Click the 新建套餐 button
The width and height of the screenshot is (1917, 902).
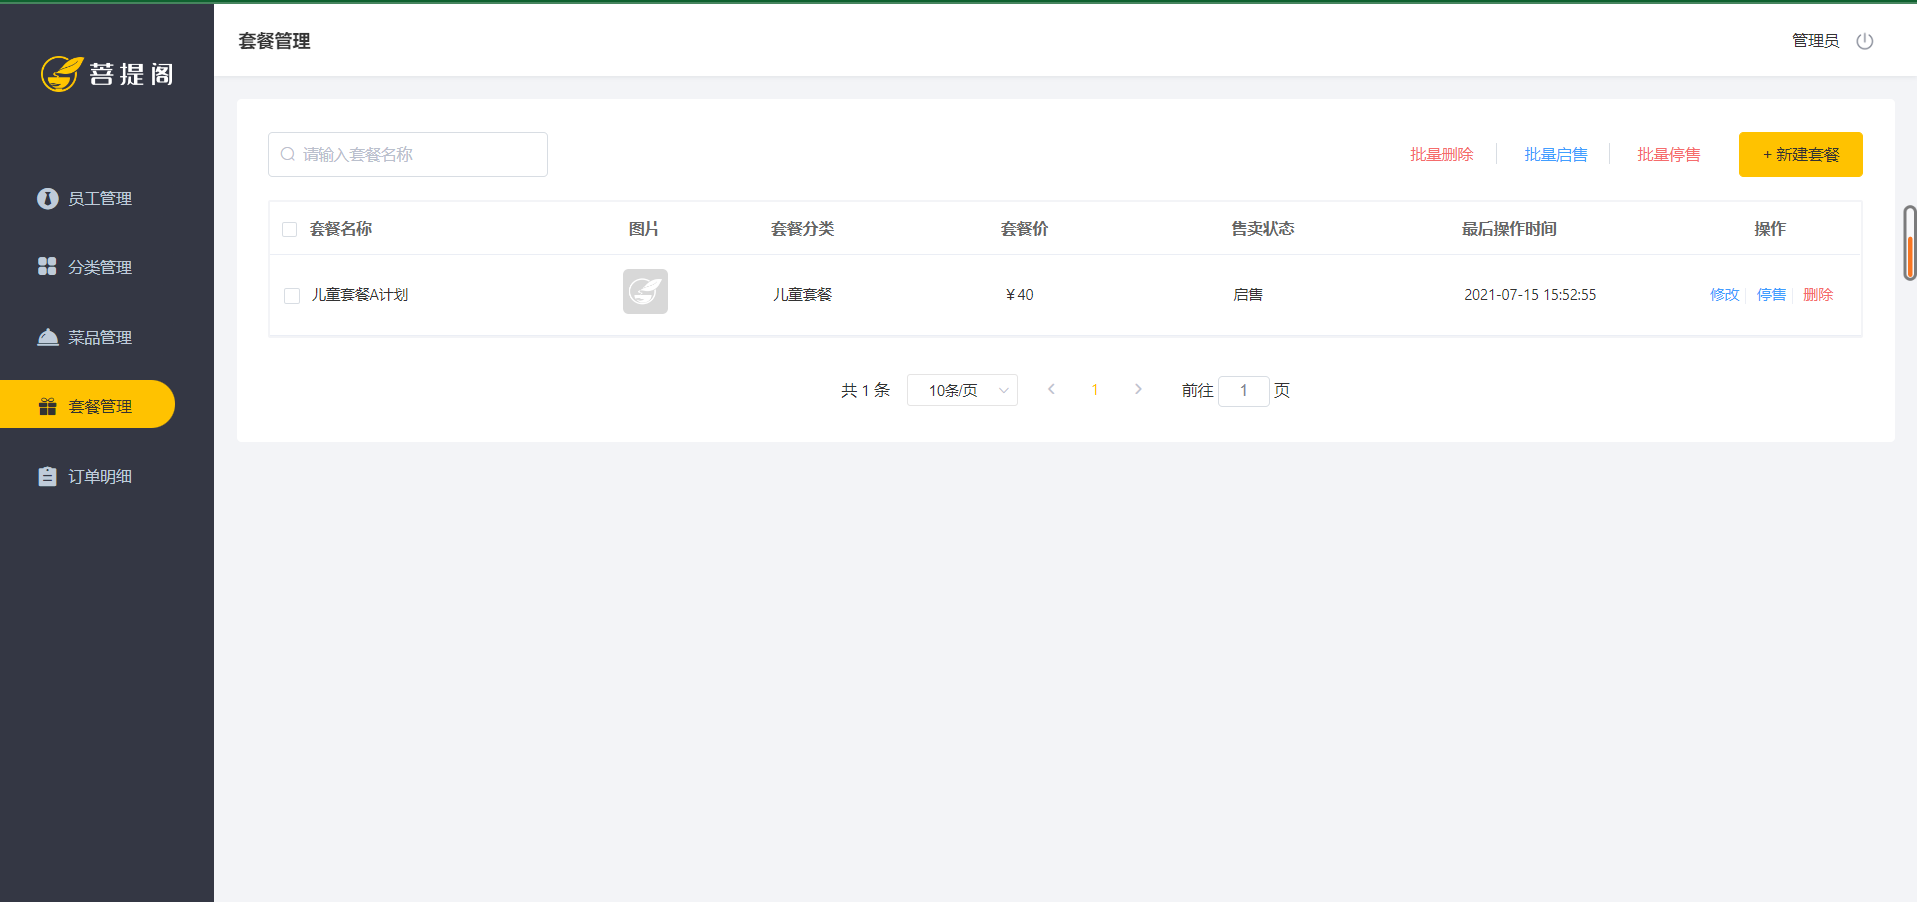1800,154
